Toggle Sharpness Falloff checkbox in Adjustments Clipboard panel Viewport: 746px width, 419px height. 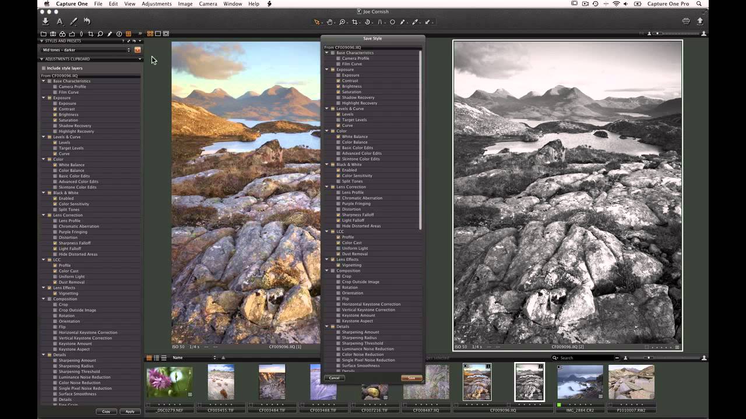pyautogui.click(x=55, y=243)
